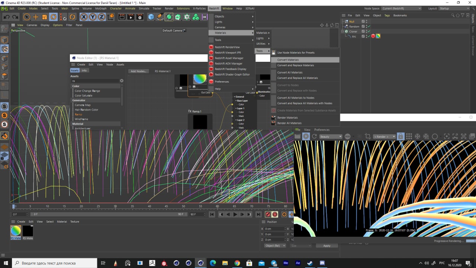Choose Render All Materials entry
The image size is (476, 268).
305,123
